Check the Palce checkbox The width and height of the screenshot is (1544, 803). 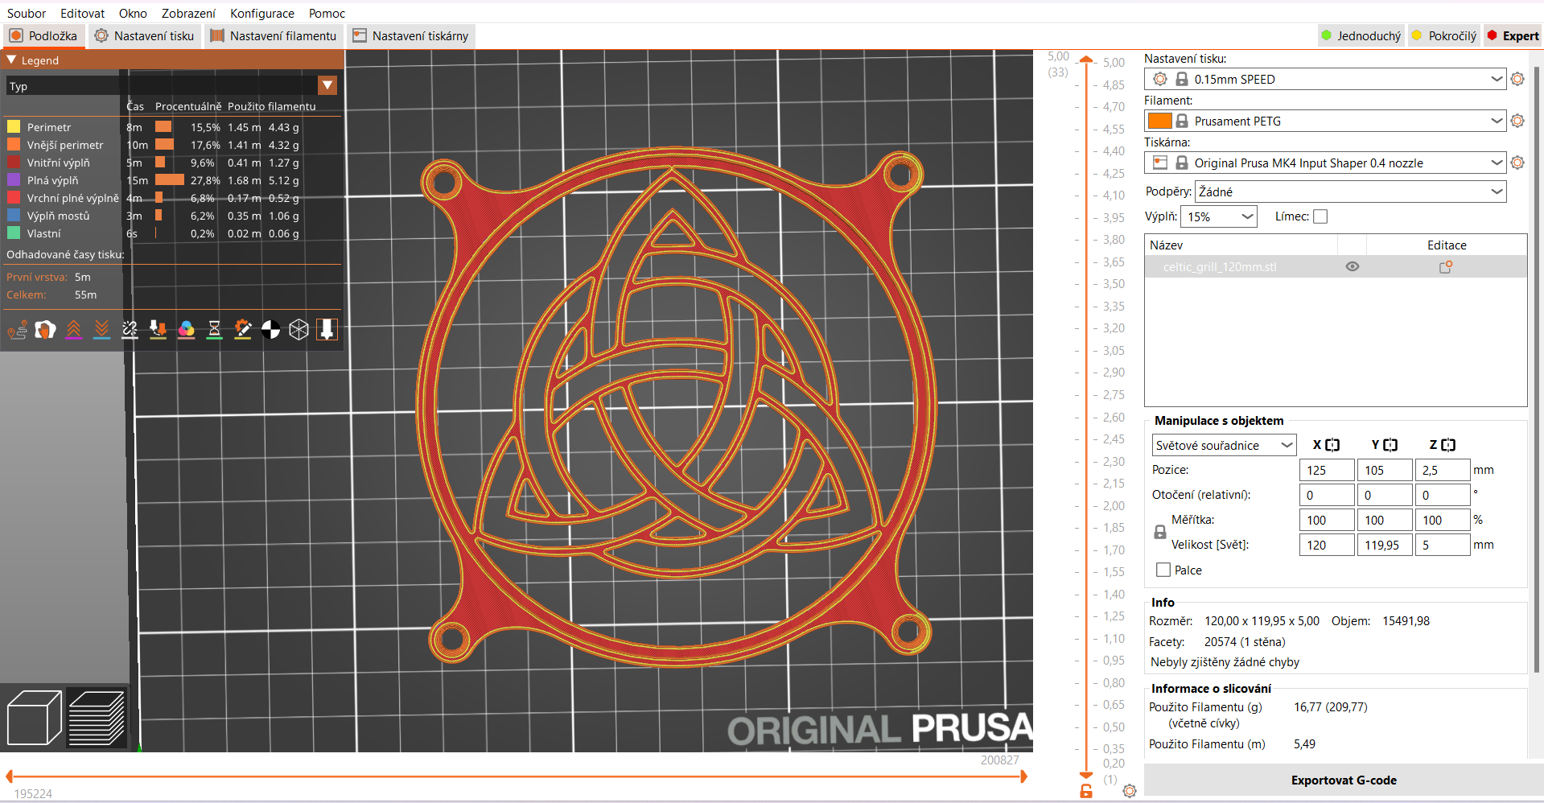point(1163,570)
